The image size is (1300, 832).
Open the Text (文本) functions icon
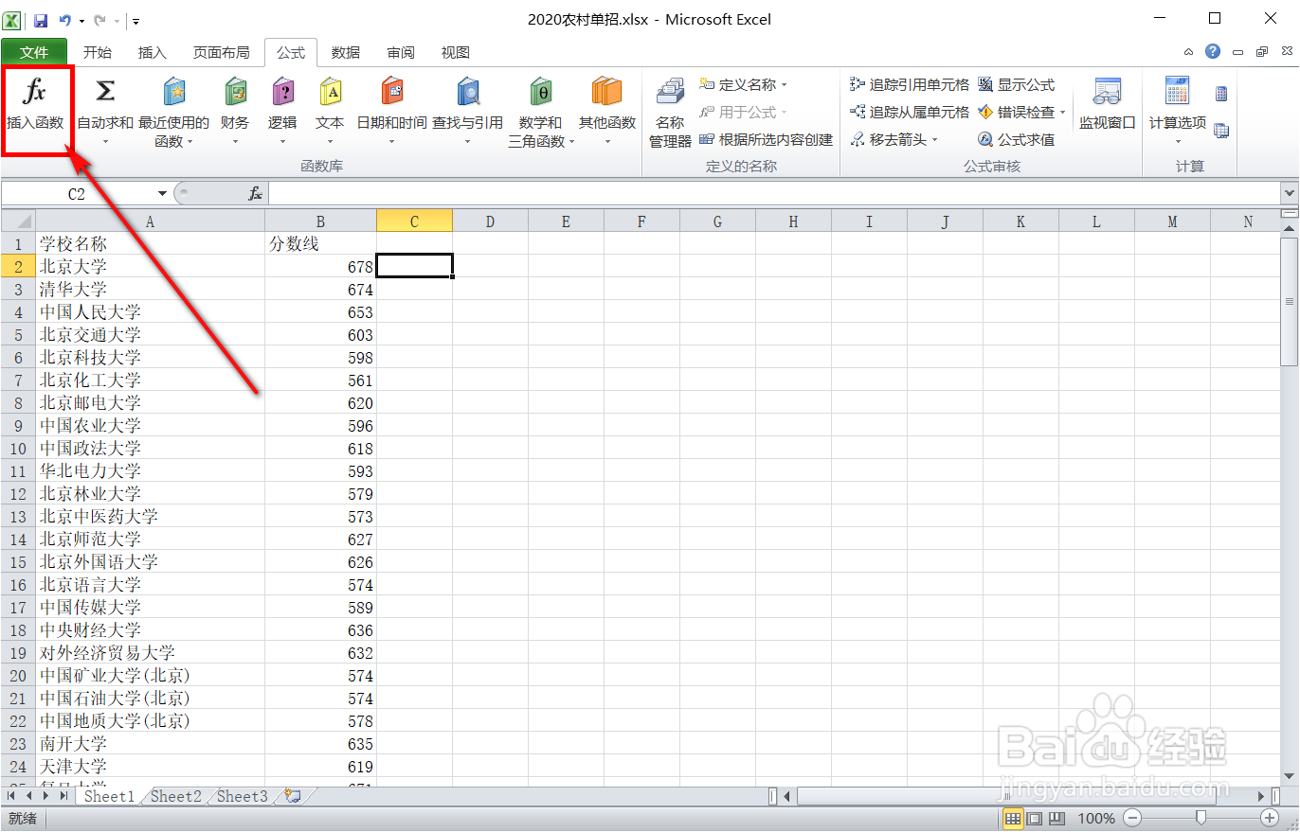(x=330, y=92)
